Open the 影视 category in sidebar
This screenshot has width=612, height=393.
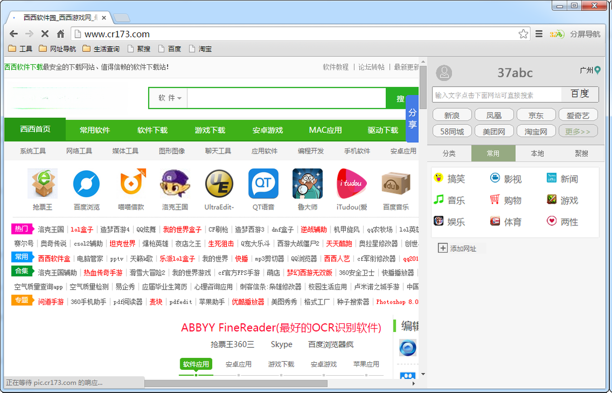[x=506, y=179]
